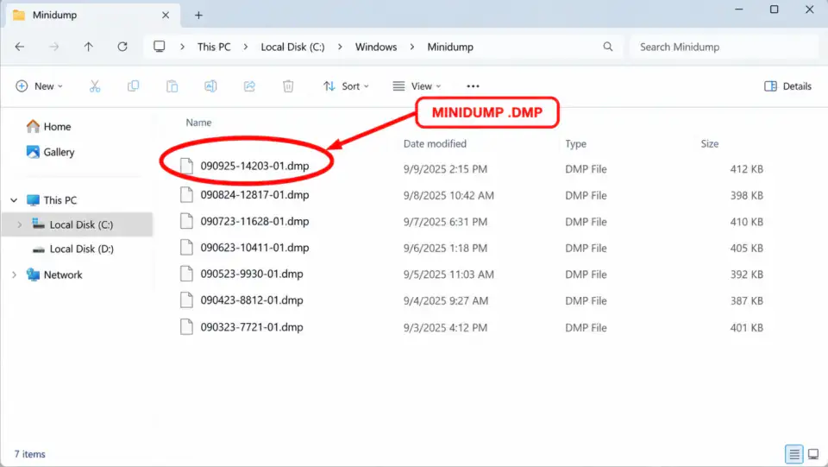Viewport: 828px width, 467px height.
Task: Open a new tab with plus button
Action: (x=198, y=16)
